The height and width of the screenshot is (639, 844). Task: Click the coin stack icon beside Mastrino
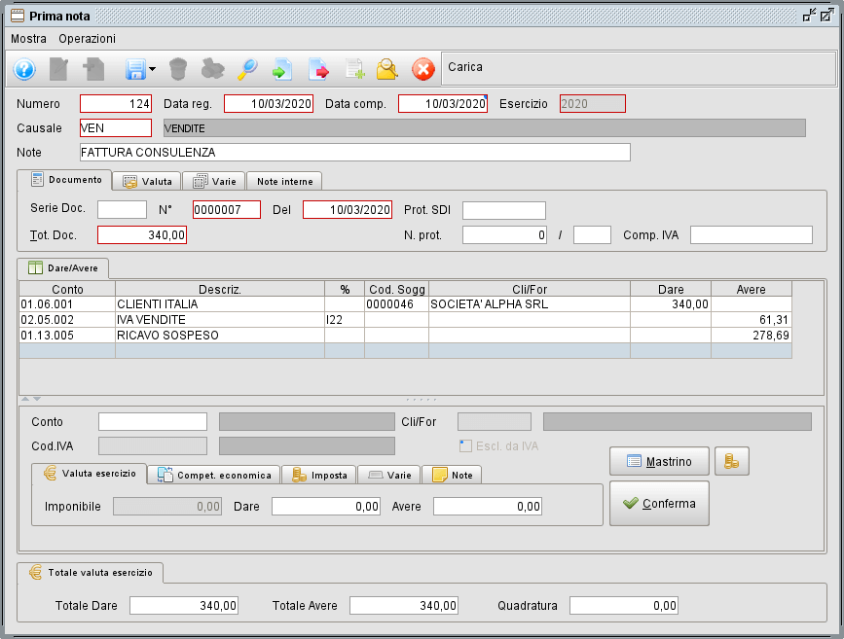click(x=732, y=461)
